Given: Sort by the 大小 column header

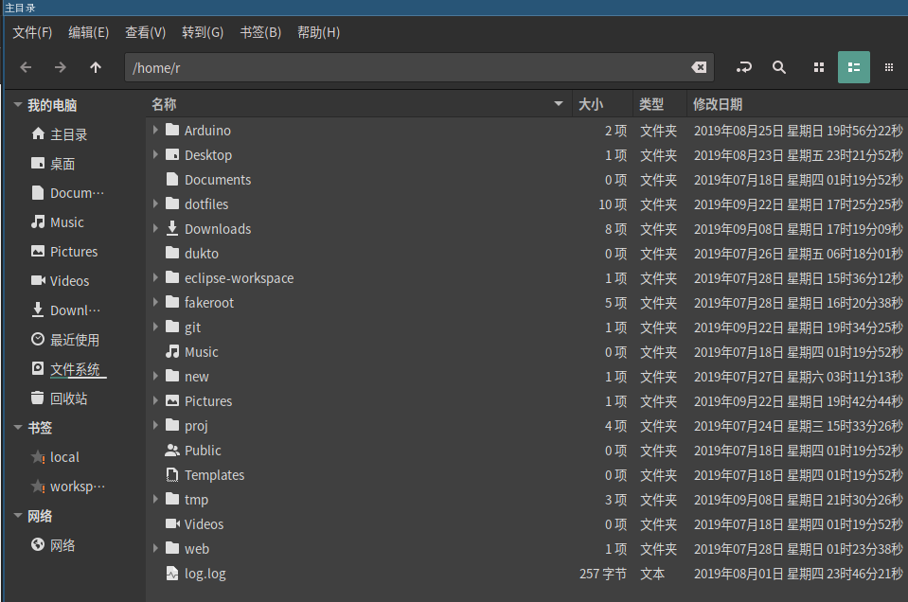Looking at the screenshot, I should (x=591, y=104).
